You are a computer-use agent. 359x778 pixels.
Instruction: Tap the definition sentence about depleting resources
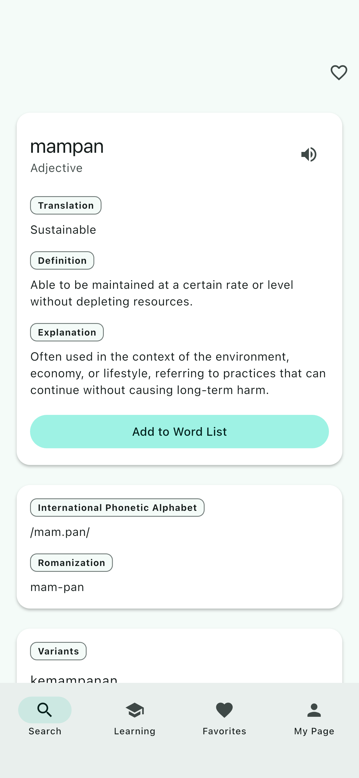click(x=162, y=293)
